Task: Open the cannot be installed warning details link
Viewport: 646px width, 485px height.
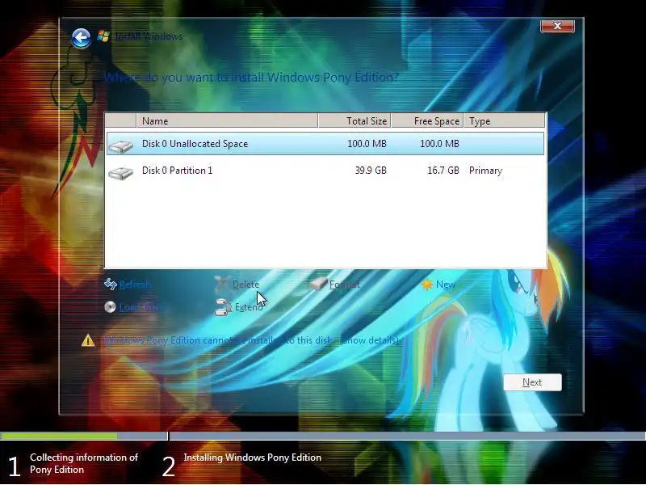Action: click(251, 340)
